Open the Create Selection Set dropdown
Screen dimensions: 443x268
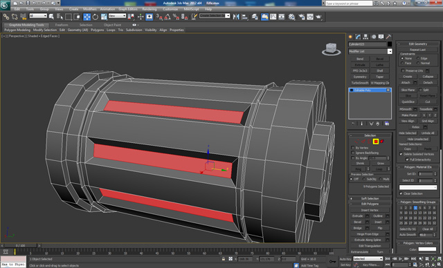(215, 16)
